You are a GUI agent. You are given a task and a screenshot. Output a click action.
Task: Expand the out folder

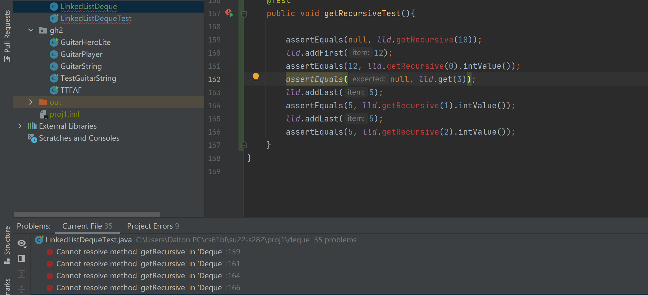(x=31, y=102)
